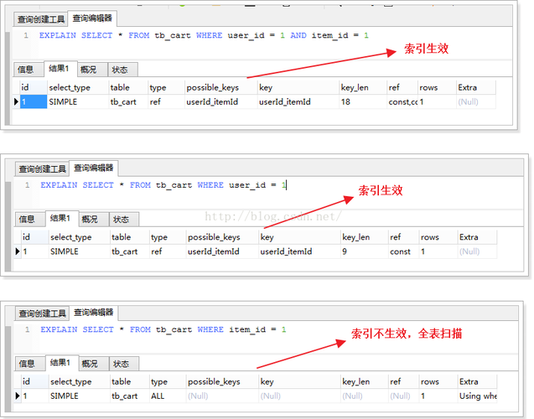Click key_len (Null) cell in bottom panel

tap(365, 396)
